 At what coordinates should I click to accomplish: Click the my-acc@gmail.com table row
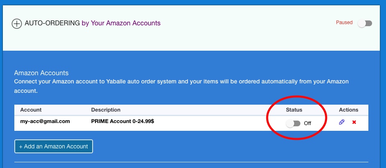coord(191,123)
